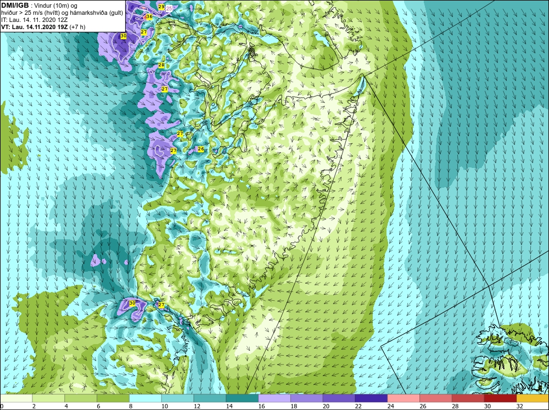Click the yellow 28 gust label
The width and height of the screenshot is (549, 410).
point(161,65)
